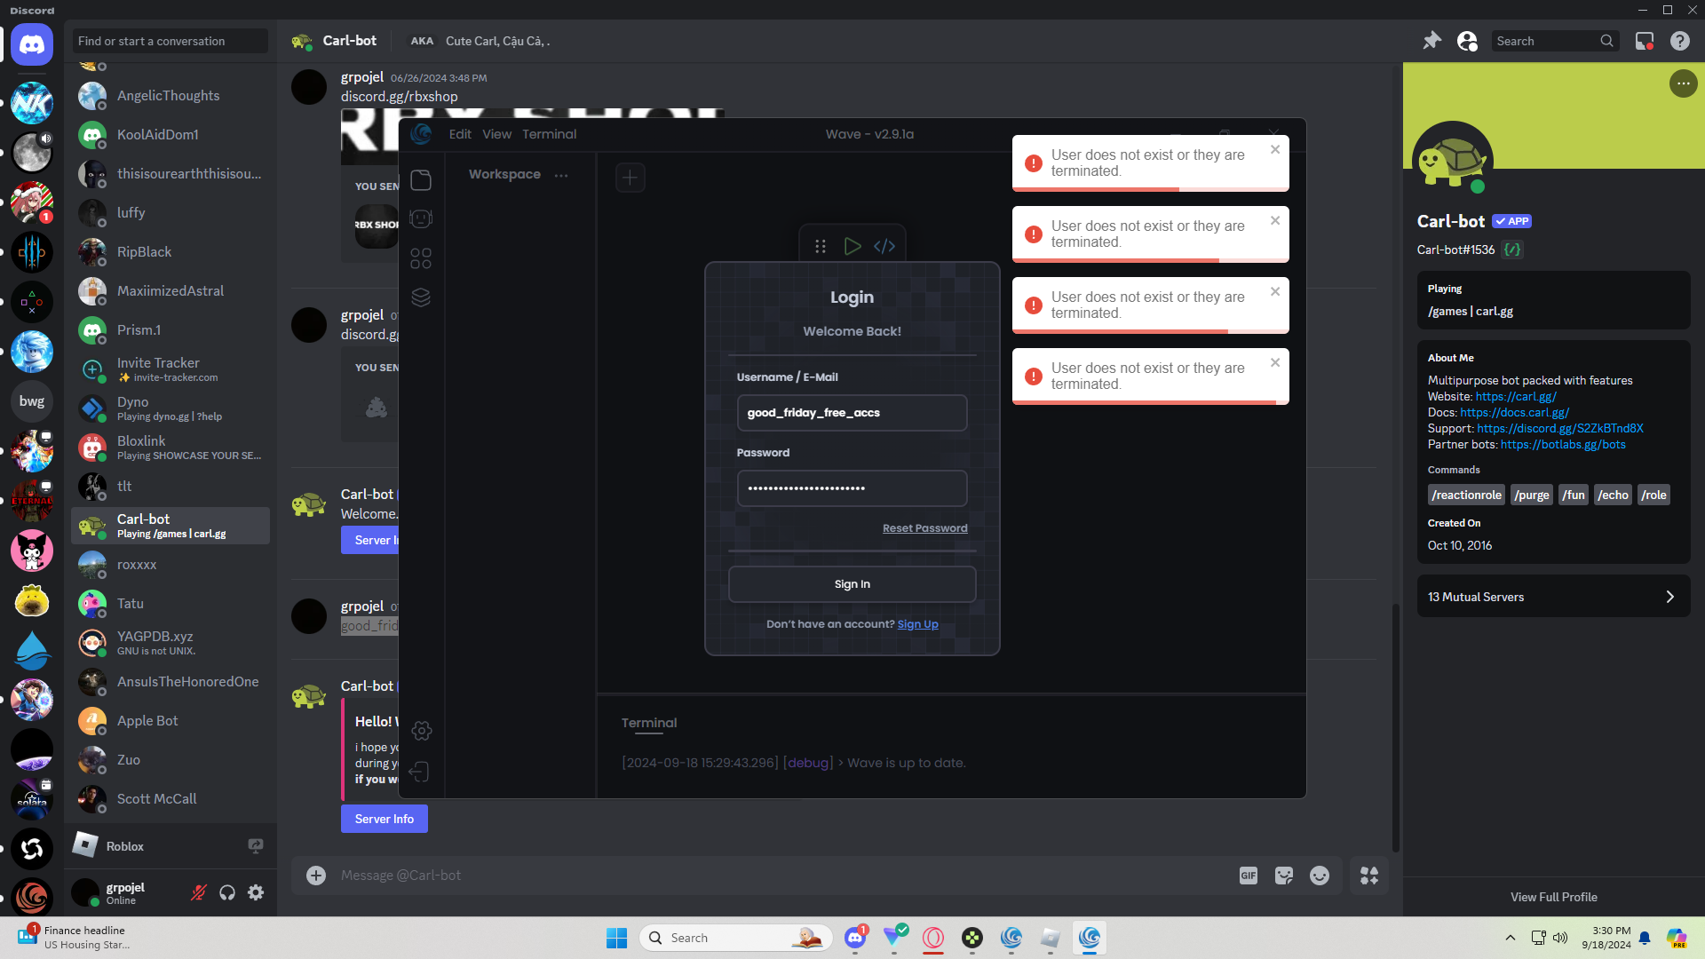Open Discord user settings gear
This screenshot has height=959, width=1705.
point(256,892)
